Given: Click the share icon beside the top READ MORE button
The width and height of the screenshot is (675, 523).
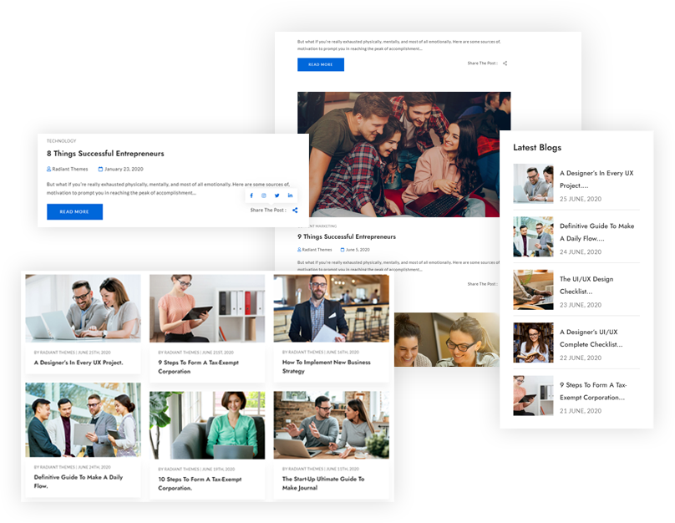Looking at the screenshot, I should 505,63.
